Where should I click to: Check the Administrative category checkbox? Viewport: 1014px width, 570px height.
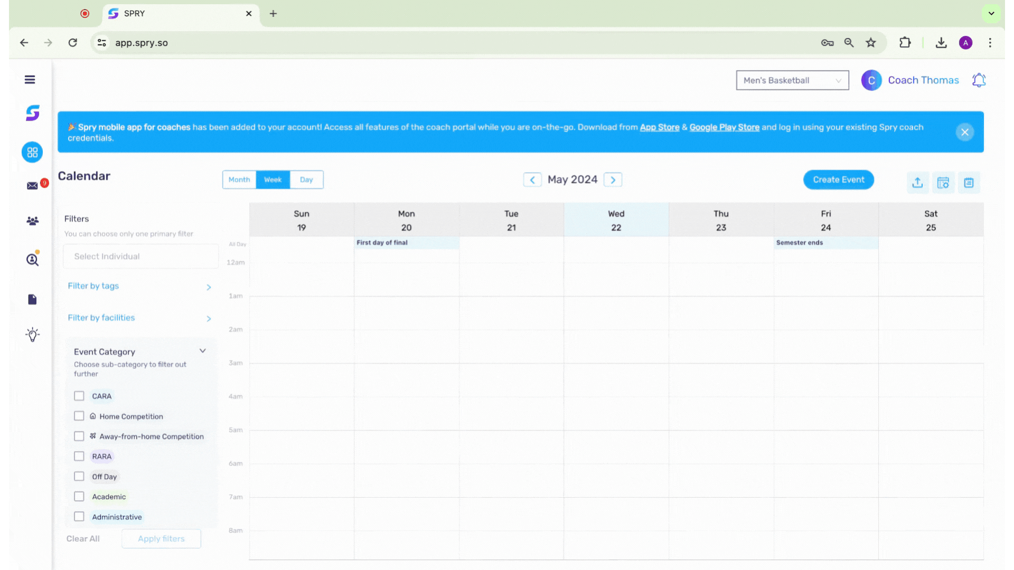point(79,516)
